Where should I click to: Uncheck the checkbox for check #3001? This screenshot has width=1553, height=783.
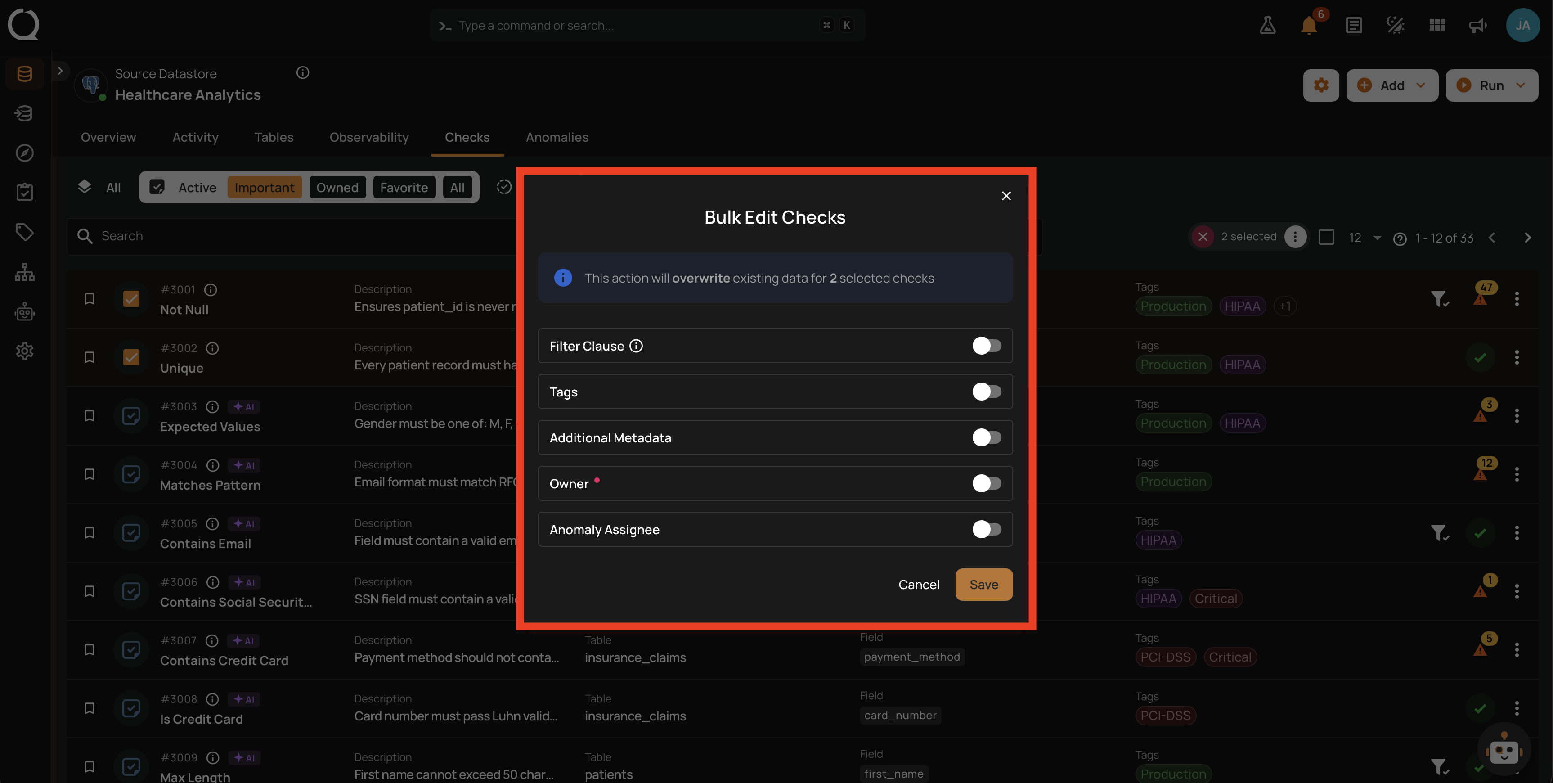tap(131, 299)
